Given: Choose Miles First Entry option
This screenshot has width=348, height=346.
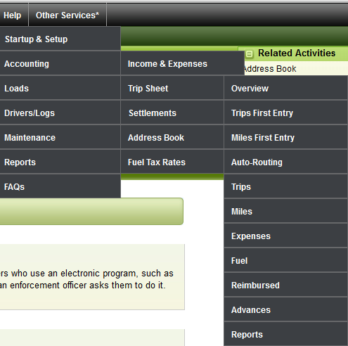Looking at the screenshot, I should 285,137.
